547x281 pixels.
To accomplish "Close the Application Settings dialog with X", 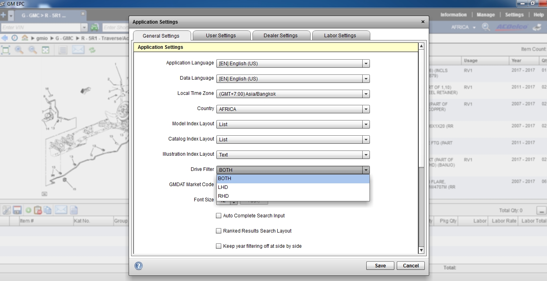I will (x=423, y=22).
